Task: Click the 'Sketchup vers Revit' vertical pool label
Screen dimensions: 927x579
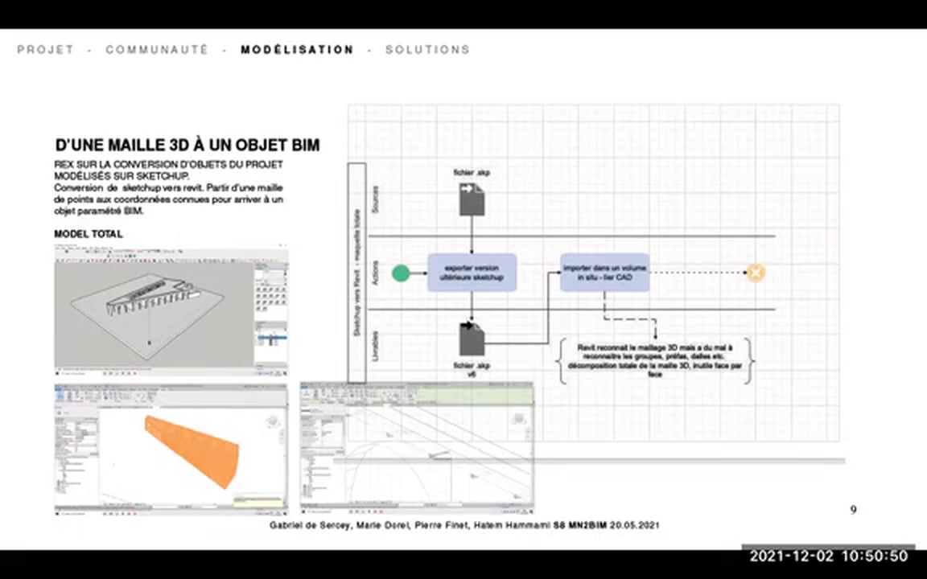Action: coord(356,273)
